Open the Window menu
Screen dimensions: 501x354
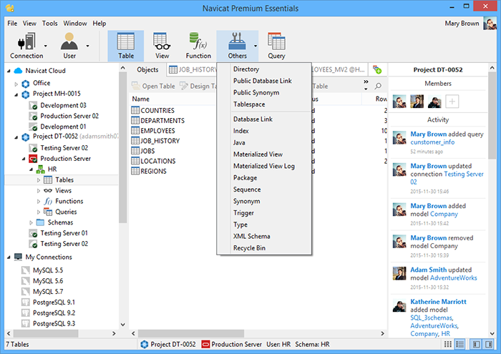(75, 24)
